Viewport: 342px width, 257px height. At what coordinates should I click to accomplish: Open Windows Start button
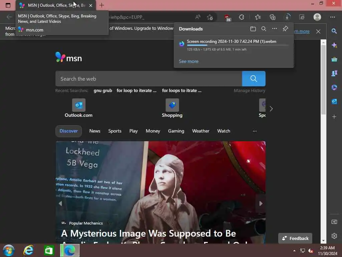[9, 250]
